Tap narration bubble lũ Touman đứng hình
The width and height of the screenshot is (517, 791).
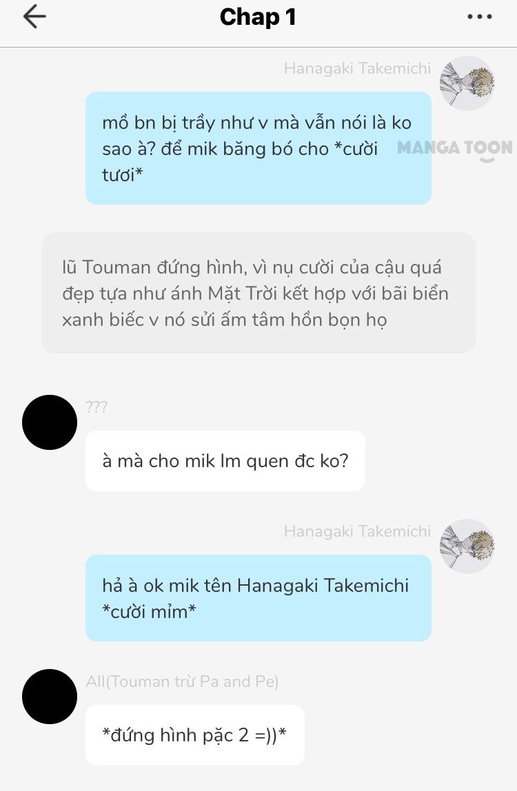pos(258,293)
